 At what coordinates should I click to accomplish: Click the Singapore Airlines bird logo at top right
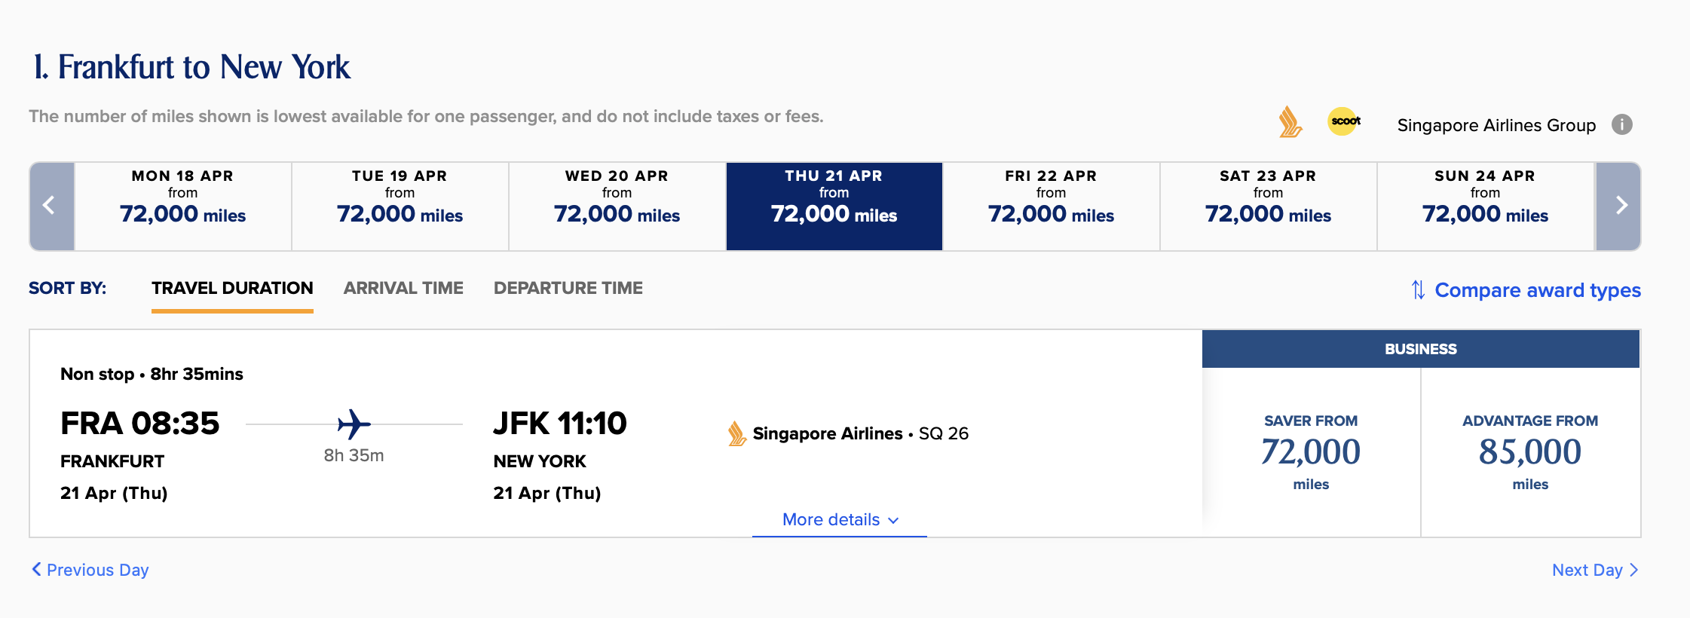click(x=1290, y=122)
